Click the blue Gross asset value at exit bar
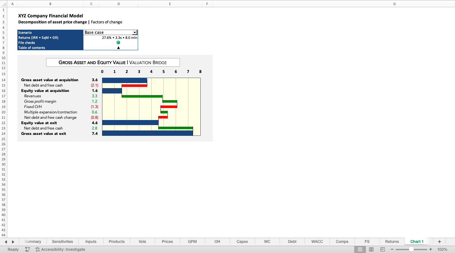 (x=148, y=133)
